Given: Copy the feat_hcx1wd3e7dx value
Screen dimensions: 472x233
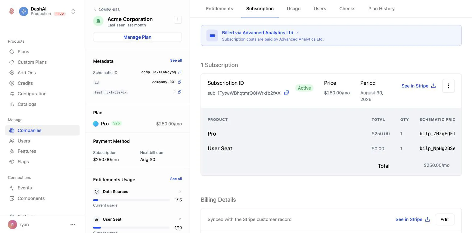Looking at the screenshot, I should [180, 92].
